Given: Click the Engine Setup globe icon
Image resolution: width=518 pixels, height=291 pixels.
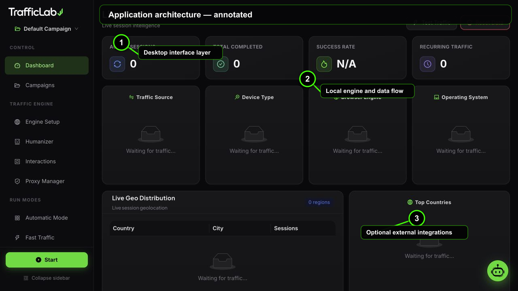Looking at the screenshot, I should (17, 122).
